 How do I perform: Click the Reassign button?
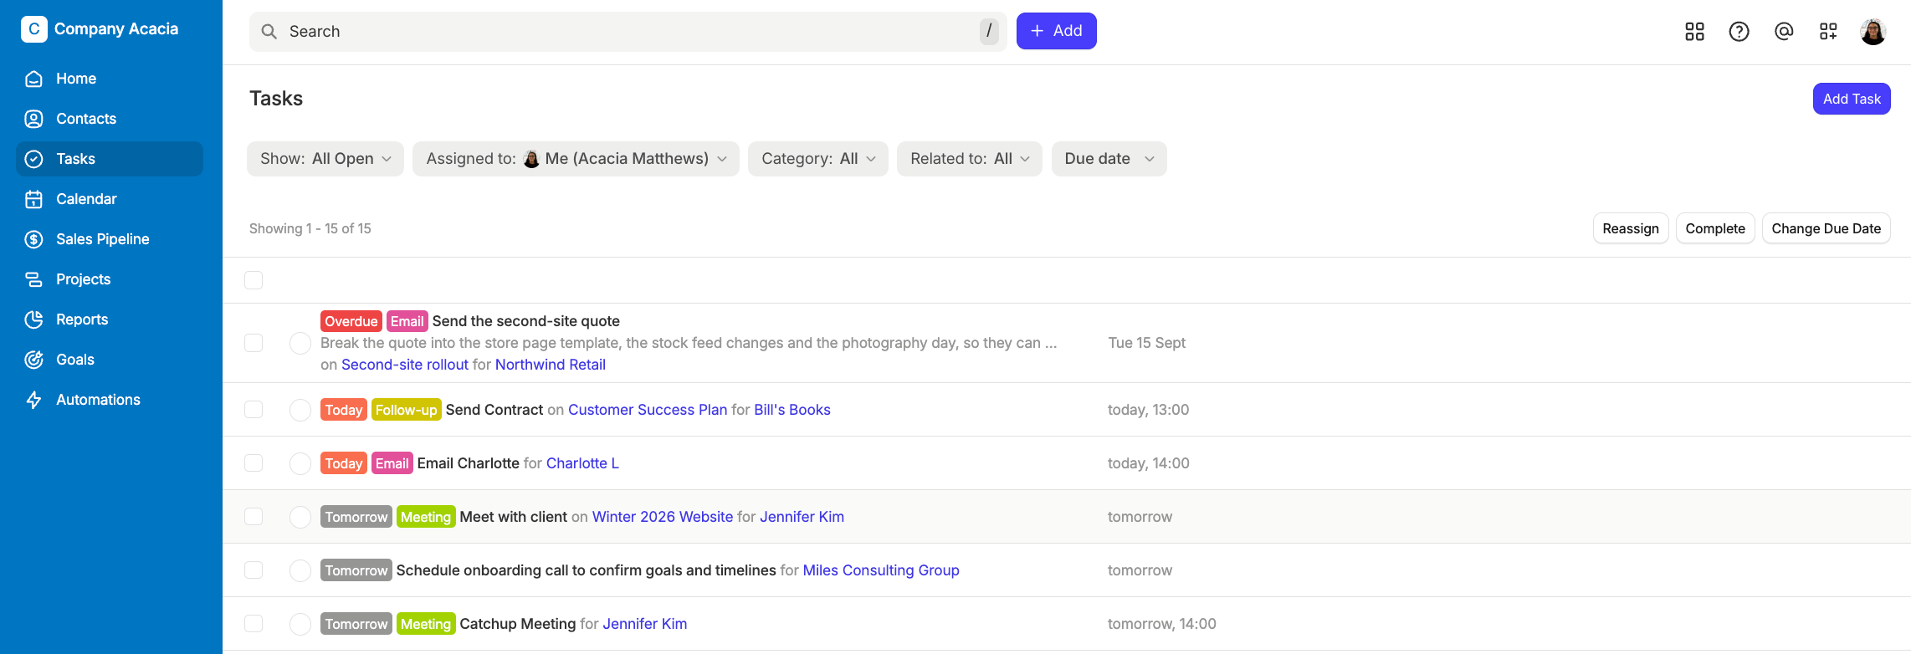(x=1631, y=228)
